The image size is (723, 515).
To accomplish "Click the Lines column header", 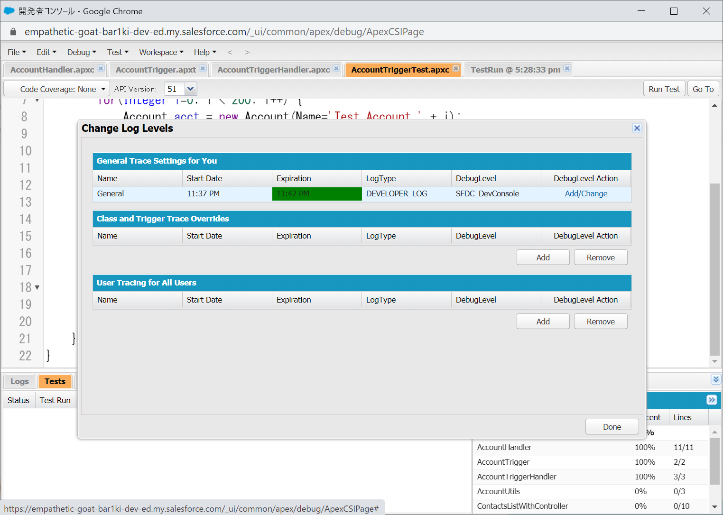I will click(688, 417).
